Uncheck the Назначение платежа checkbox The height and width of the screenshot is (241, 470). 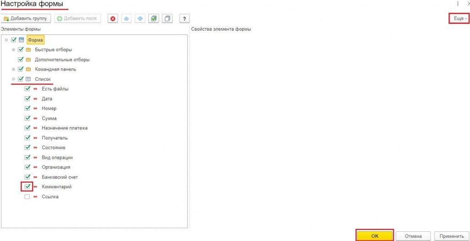28,128
